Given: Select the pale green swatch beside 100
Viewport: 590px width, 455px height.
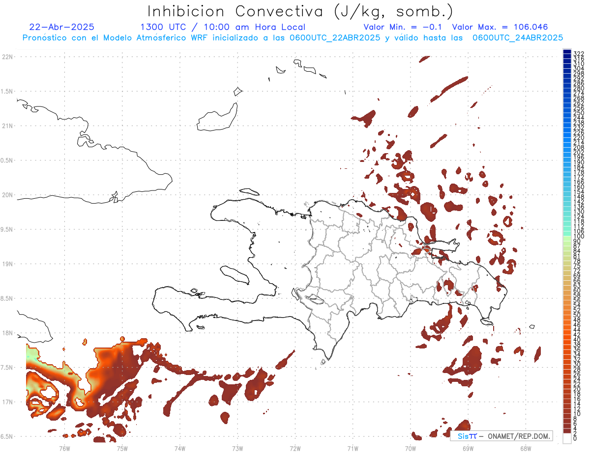Looking at the screenshot, I should pos(567,238).
